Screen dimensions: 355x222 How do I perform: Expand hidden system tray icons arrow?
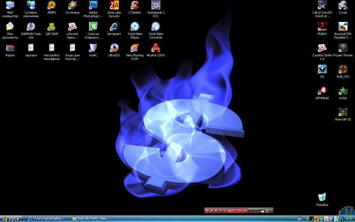point(307,218)
